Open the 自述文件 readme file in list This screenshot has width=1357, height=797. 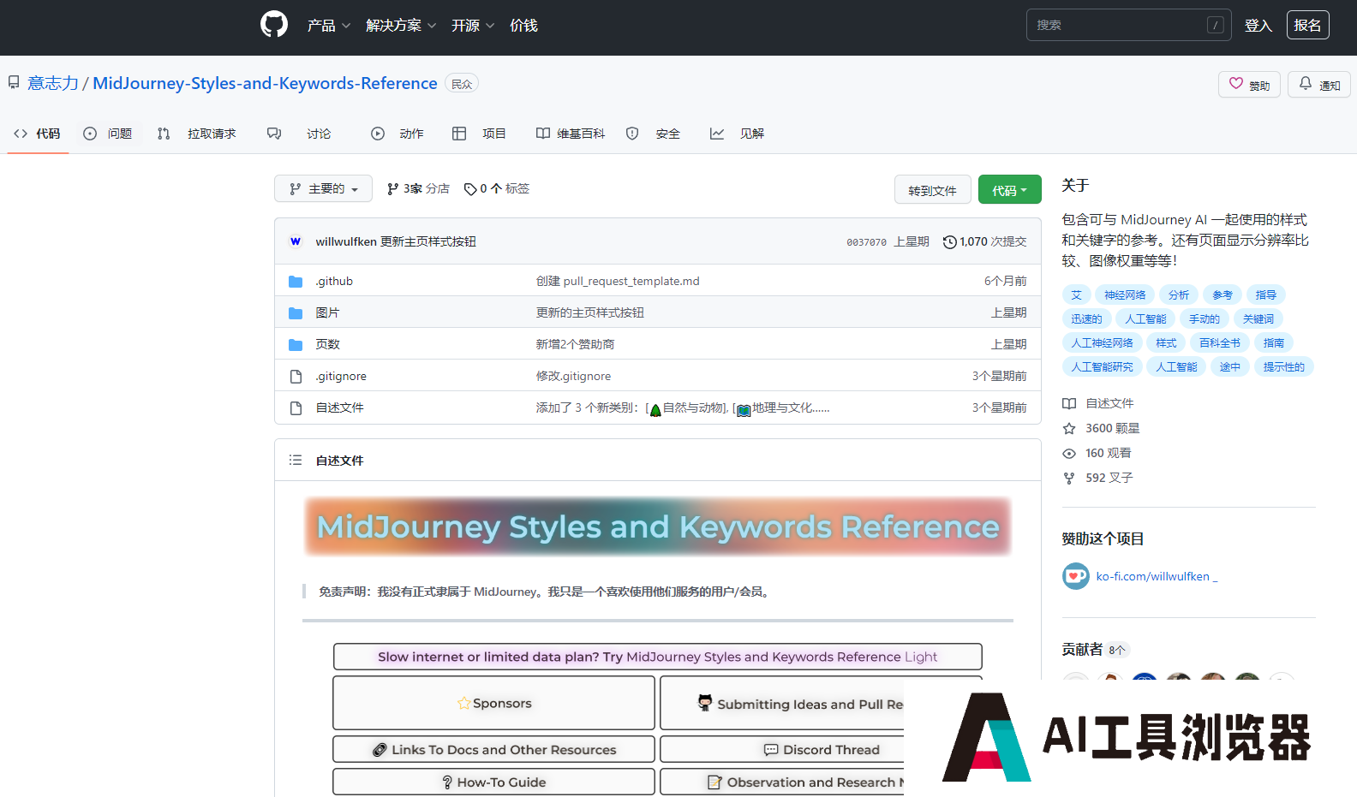(x=340, y=407)
